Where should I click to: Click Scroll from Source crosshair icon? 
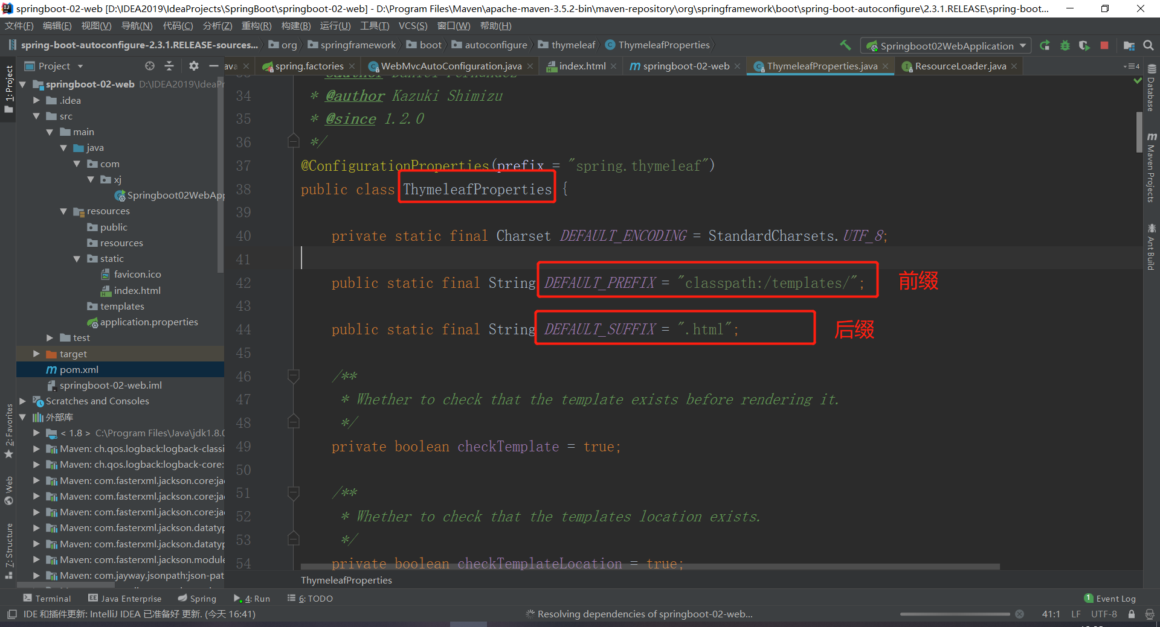[150, 66]
